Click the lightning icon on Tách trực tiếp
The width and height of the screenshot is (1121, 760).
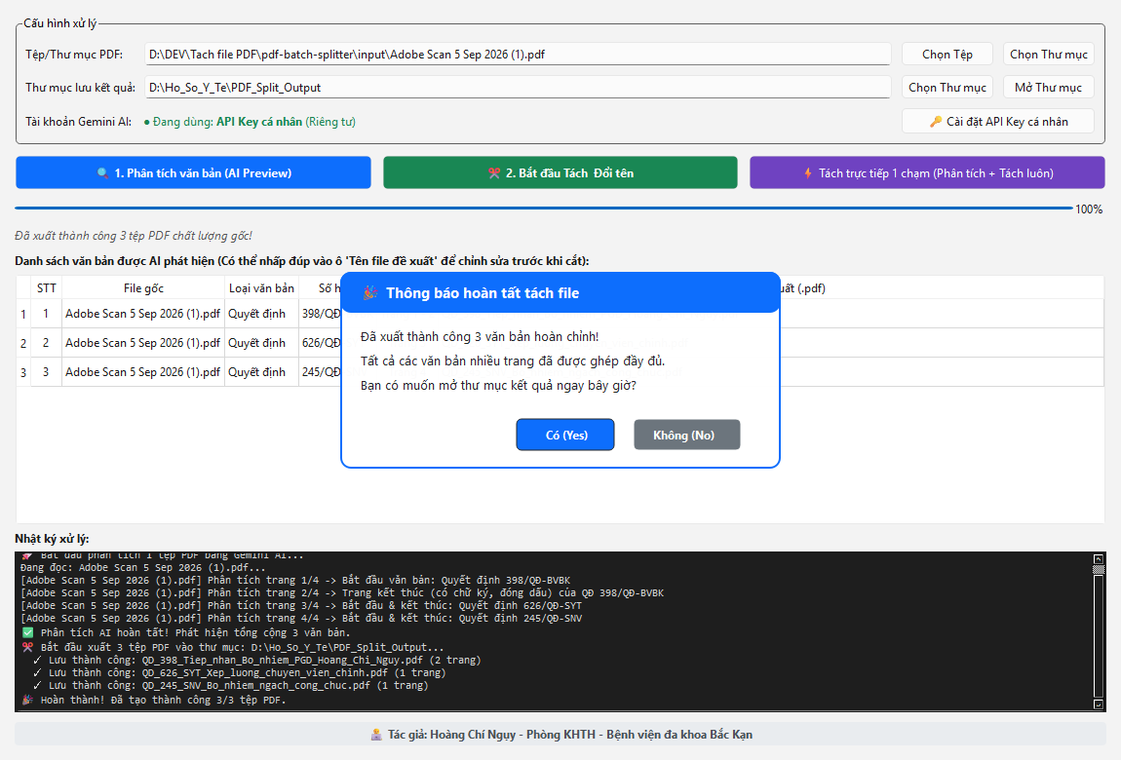point(808,172)
